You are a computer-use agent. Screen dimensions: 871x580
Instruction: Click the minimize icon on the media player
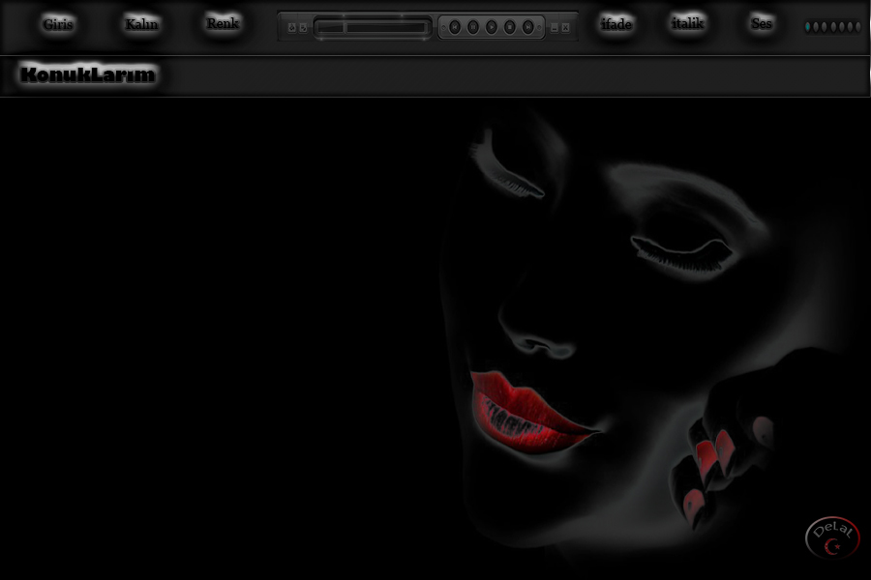(x=555, y=28)
